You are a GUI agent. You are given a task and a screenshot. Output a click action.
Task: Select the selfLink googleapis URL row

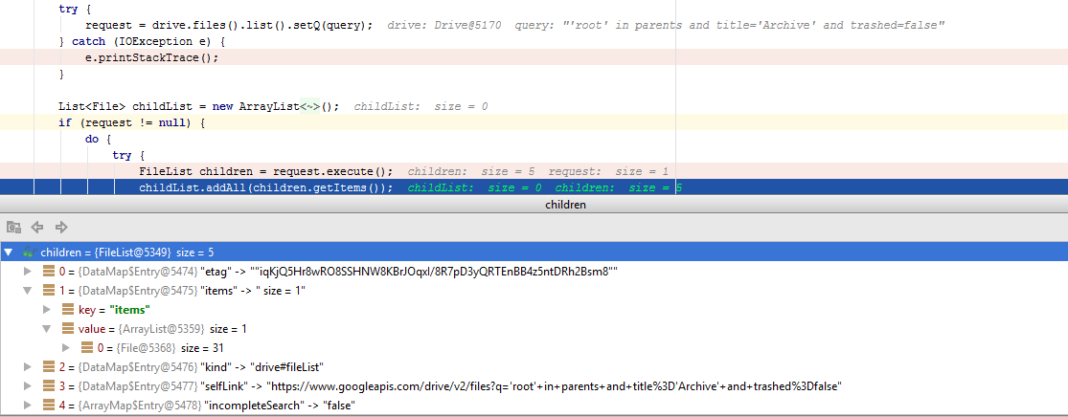534,386
